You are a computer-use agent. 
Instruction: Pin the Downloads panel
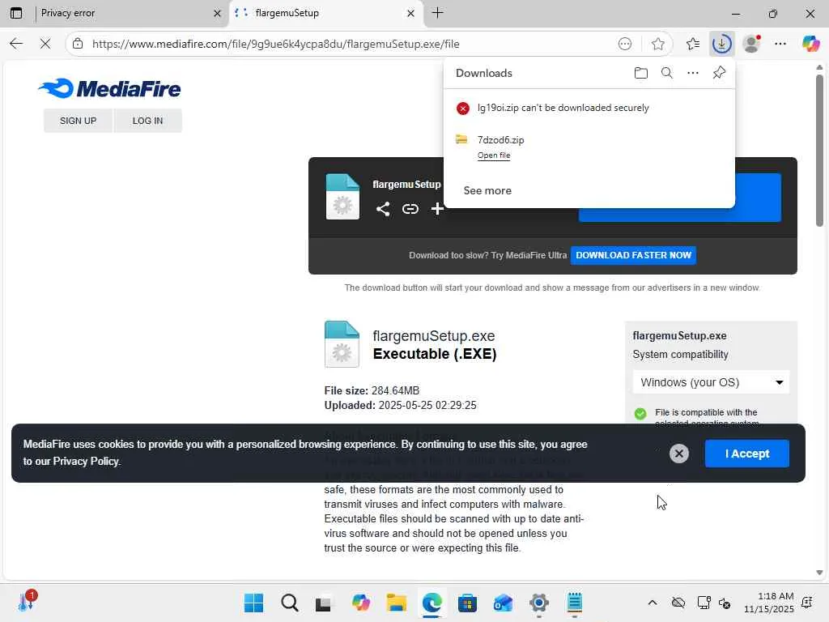pos(719,73)
